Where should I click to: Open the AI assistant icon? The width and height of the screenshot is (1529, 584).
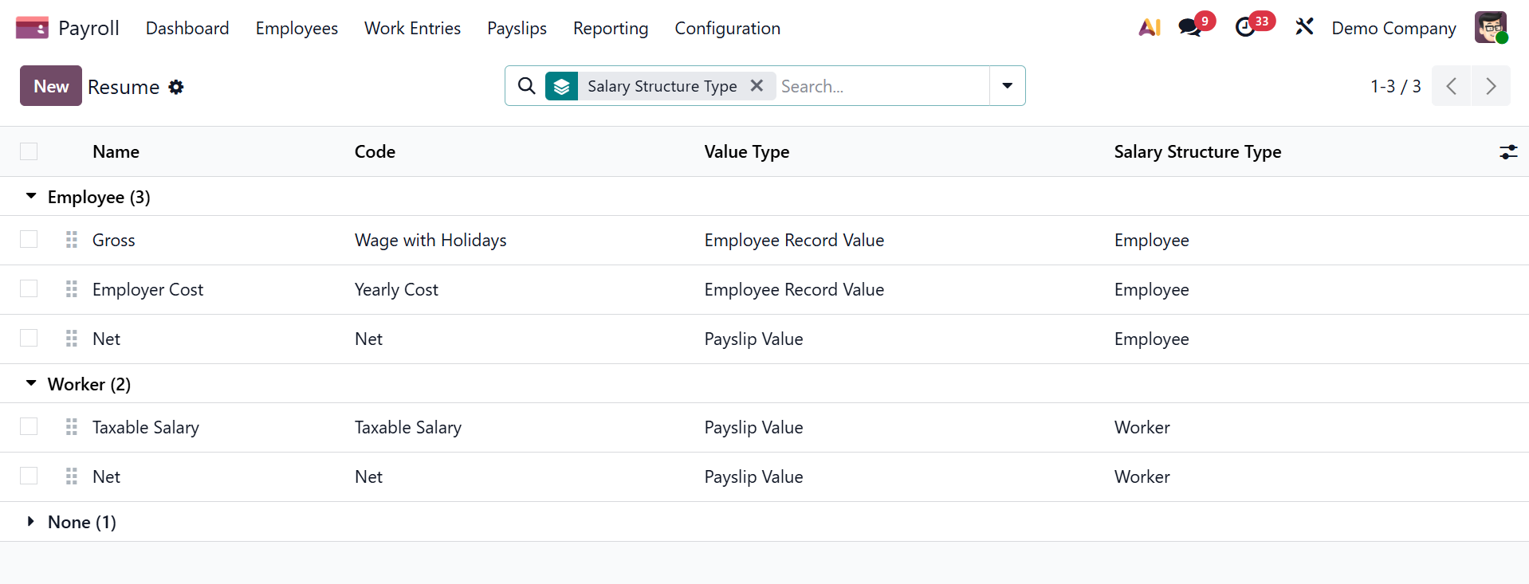[1149, 28]
